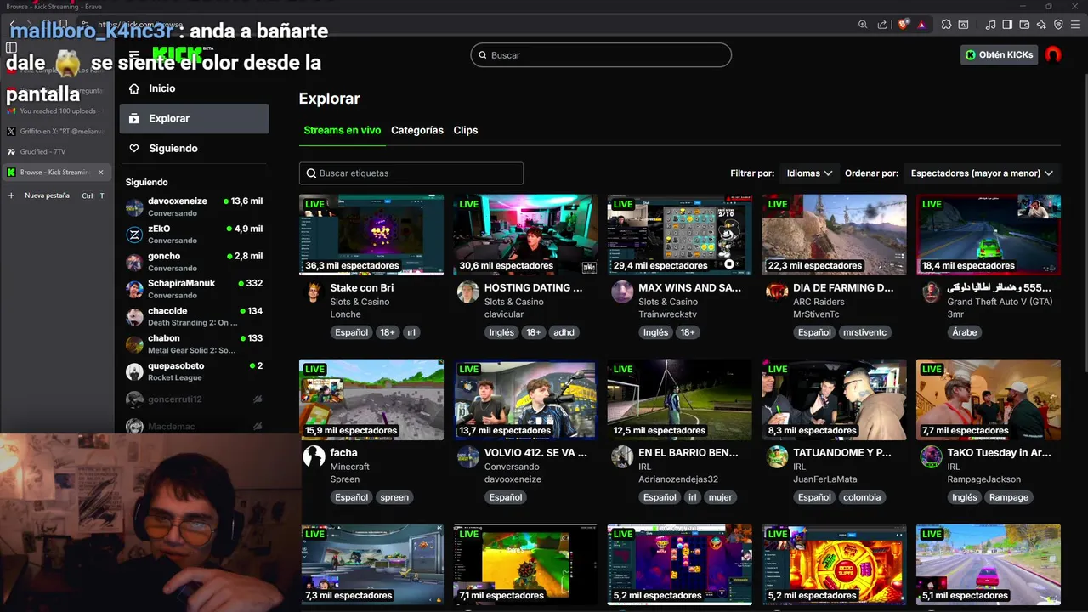Open Idiomas filter dropdown
Image resolution: width=1088 pixels, height=612 pixels.
808,173
